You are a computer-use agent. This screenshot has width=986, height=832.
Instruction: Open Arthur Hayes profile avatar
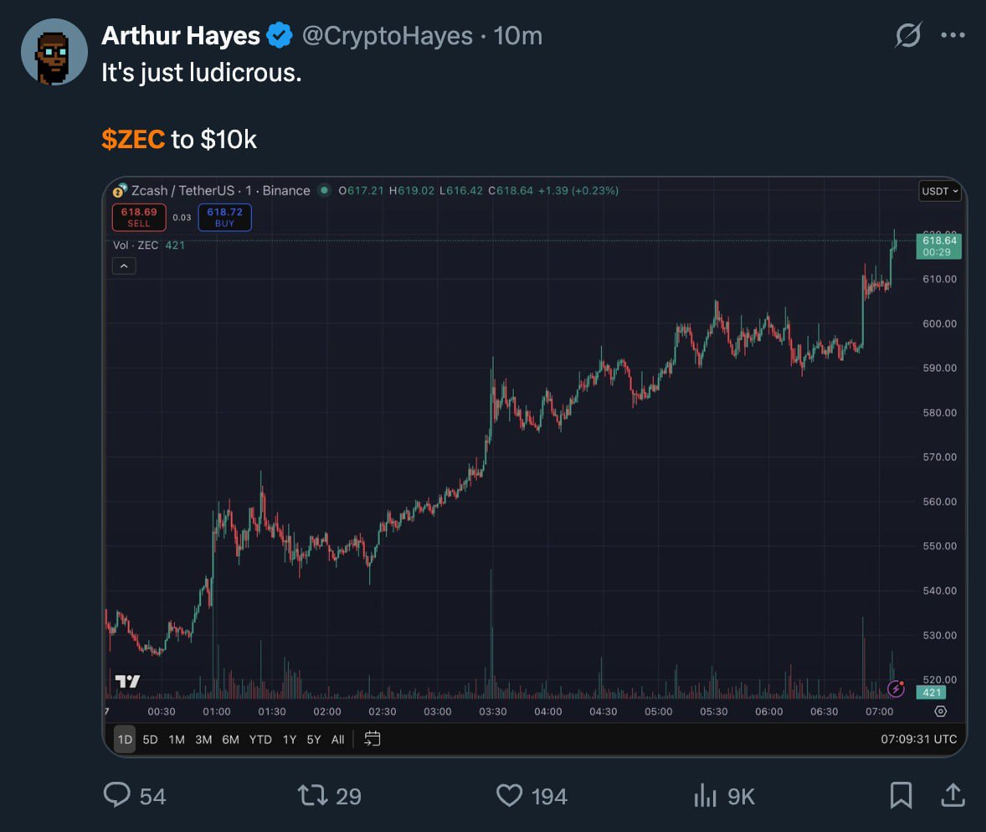54,52
